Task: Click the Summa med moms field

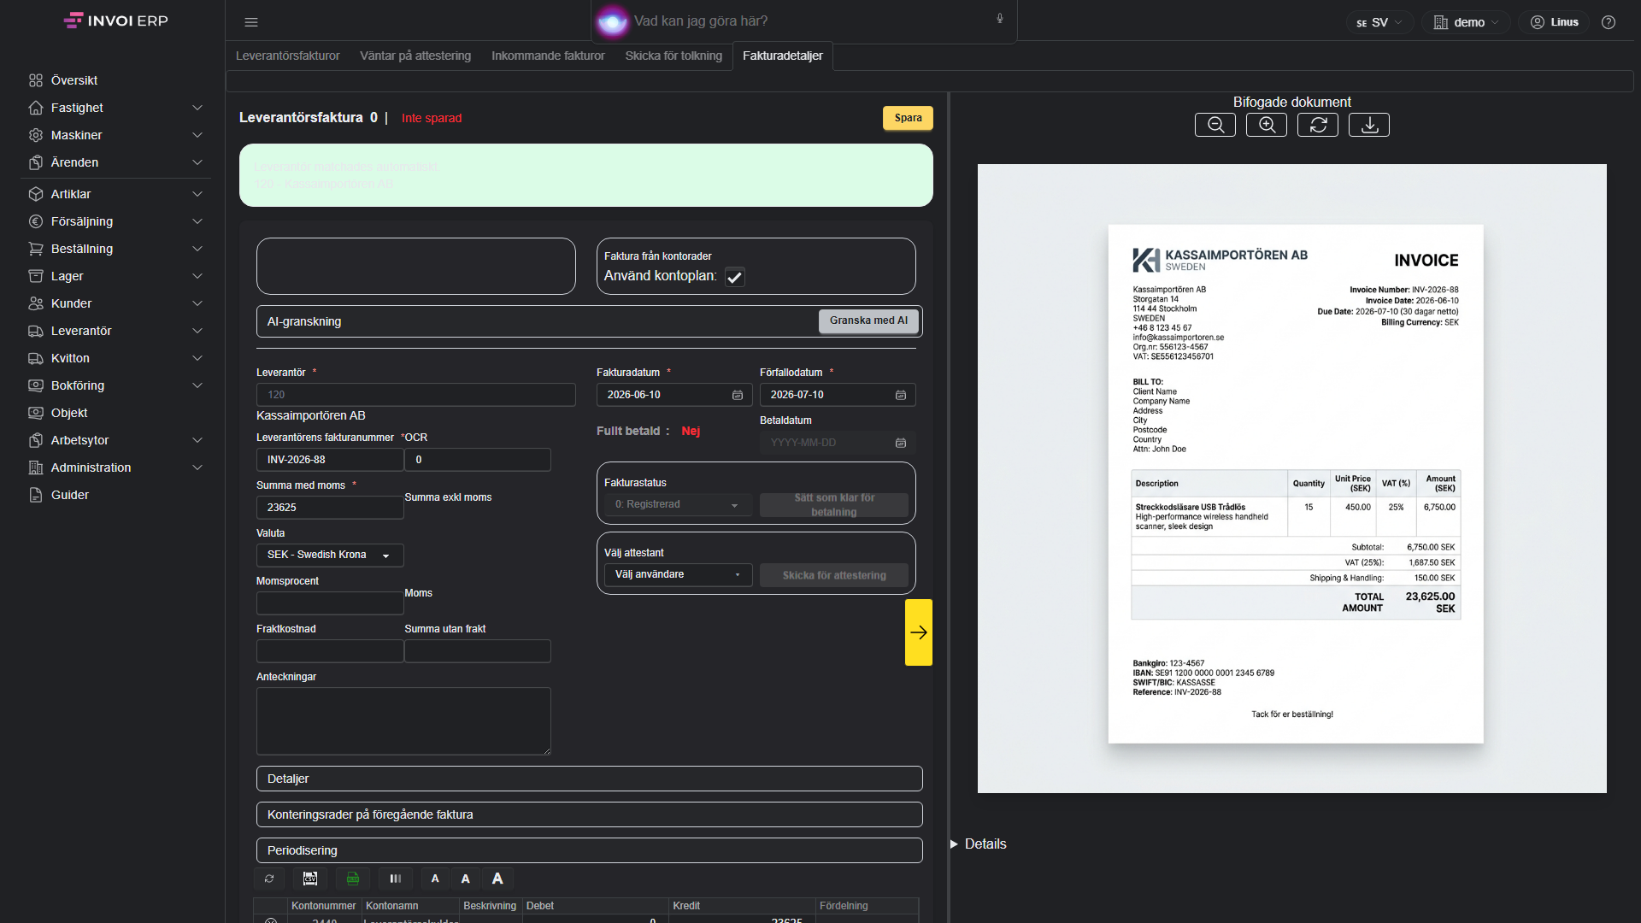Action: click(x=330, y=508)
